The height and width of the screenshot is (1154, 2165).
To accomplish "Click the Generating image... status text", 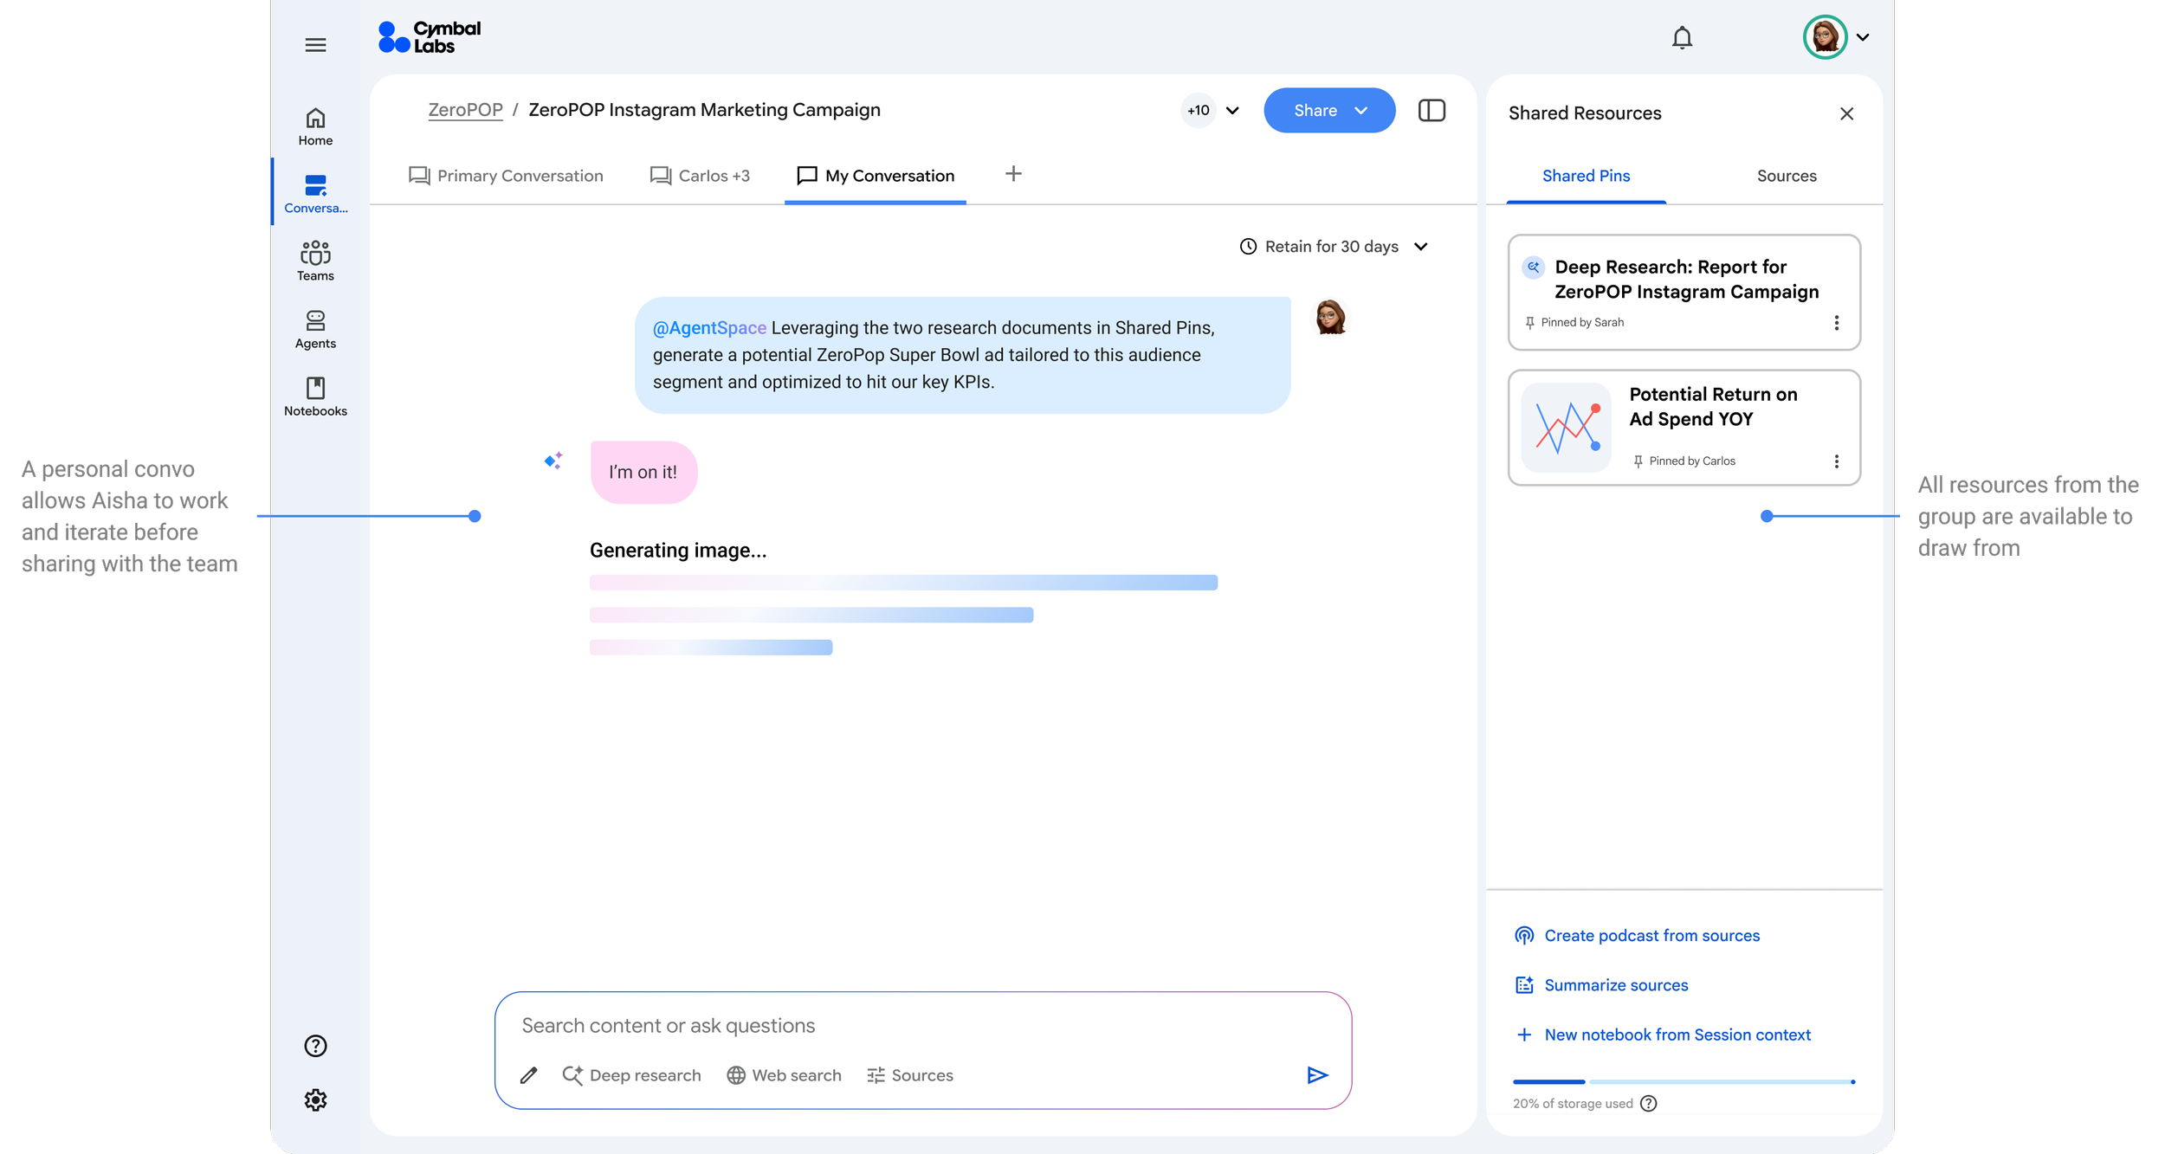I will point(678,551).
